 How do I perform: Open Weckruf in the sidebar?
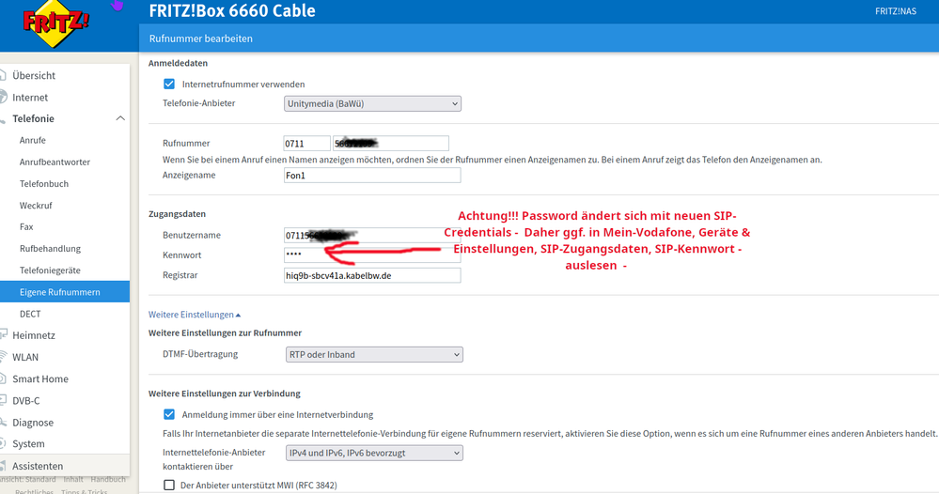[36, 205]
